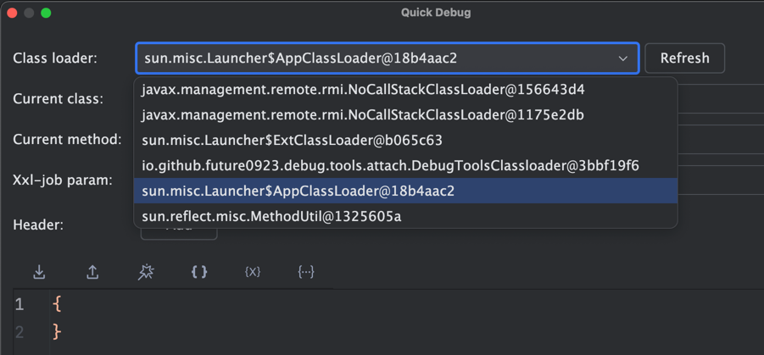Click the export (upload) icon in the editor toolbar
Viewport: 764px width, 355px height.
click(x=92, y=272)
